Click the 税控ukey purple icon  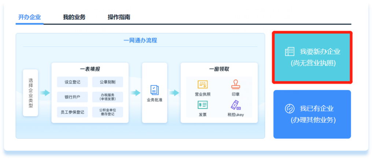(235, 105)
